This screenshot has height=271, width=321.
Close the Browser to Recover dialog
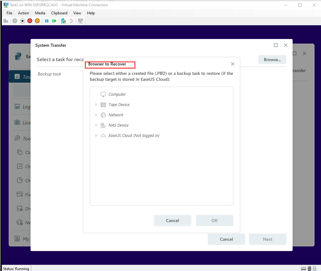click(233, 64)
